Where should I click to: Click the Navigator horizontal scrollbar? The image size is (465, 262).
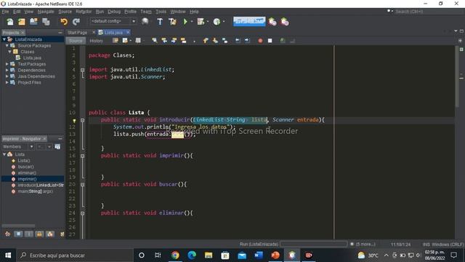click(18, 226)
